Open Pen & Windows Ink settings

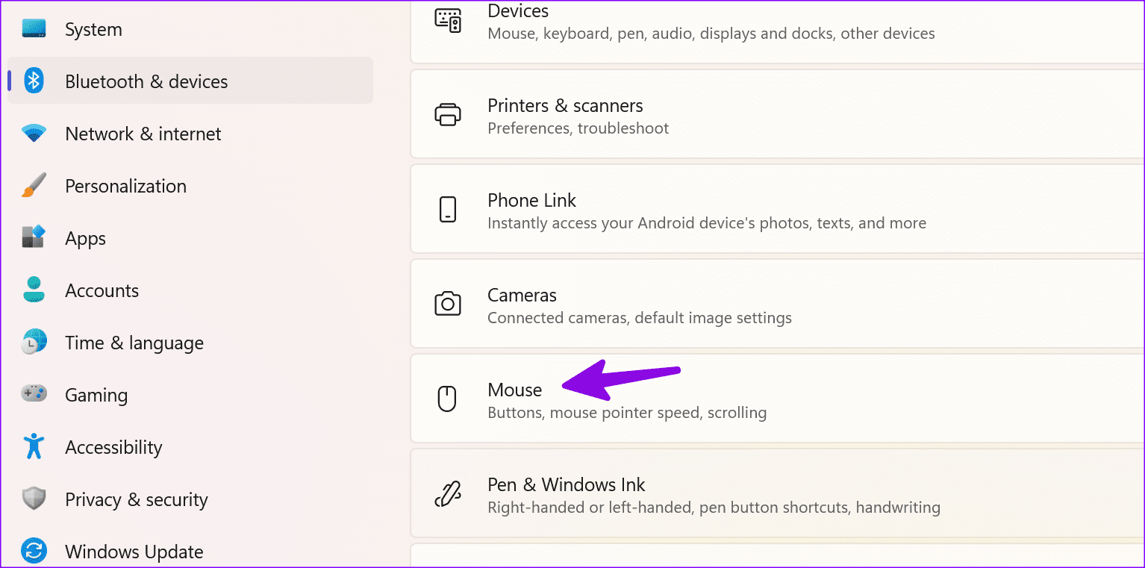pyautogui.click(x=778, y=493)
